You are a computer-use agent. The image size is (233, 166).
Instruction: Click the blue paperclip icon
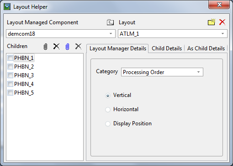pos(67,47)
